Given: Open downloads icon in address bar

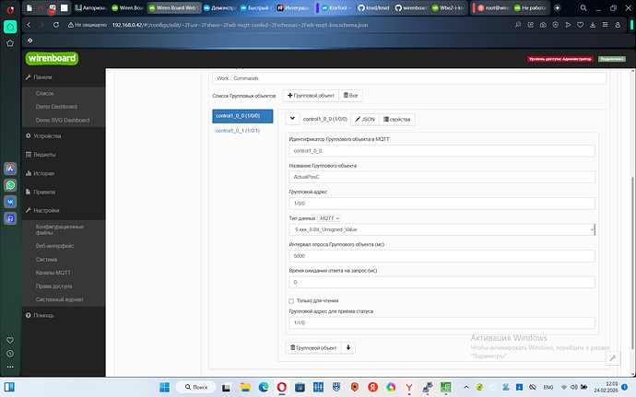Looking at the screenshot, I should click(593, 25).
